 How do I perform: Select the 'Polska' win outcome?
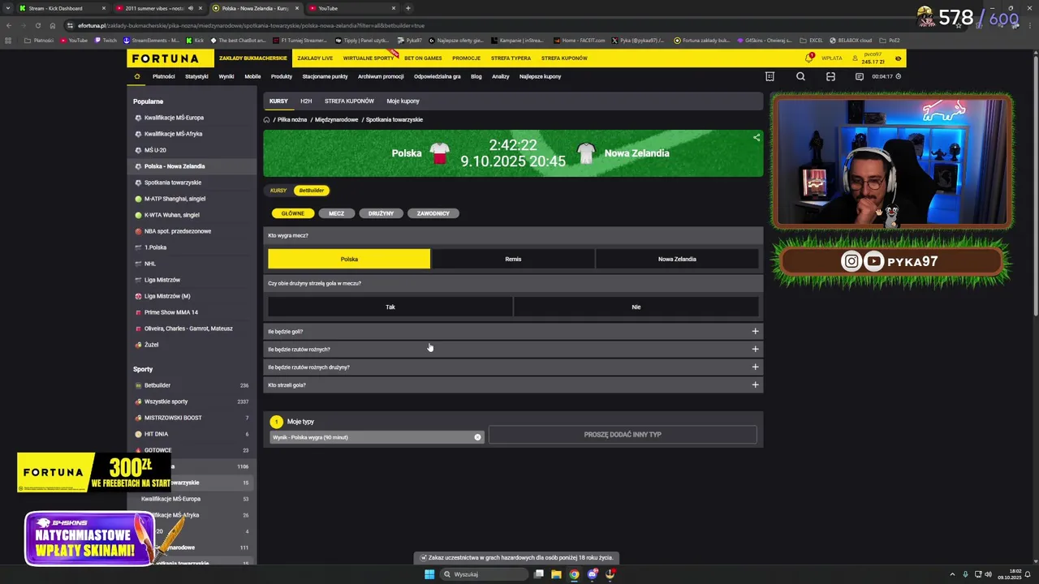pos(349,259)
